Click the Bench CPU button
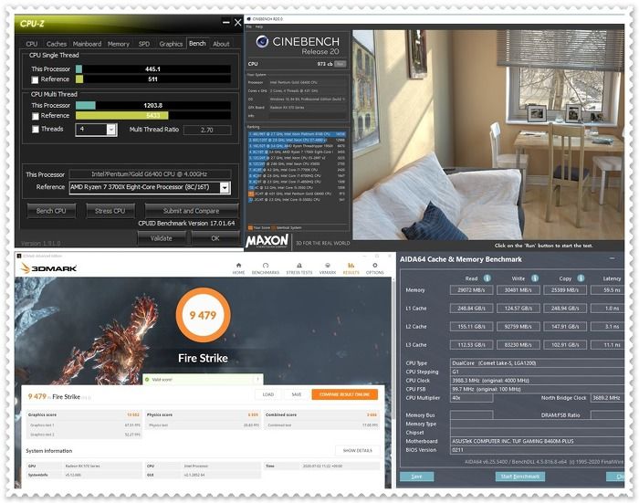This screenshot has width=639, height=503. click(x=51, y=211)
